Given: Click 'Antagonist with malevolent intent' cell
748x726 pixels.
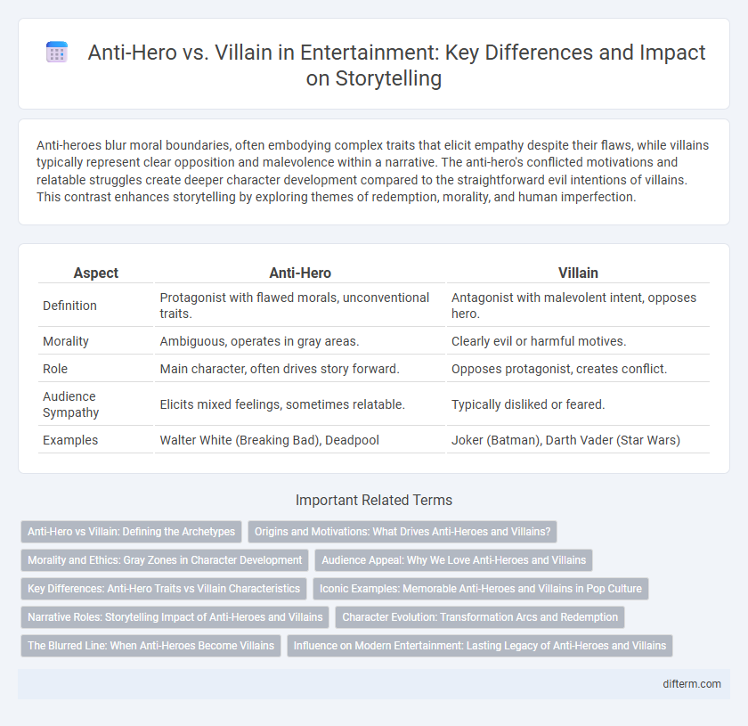Looking at the screenshot, I should click(578, 306).
